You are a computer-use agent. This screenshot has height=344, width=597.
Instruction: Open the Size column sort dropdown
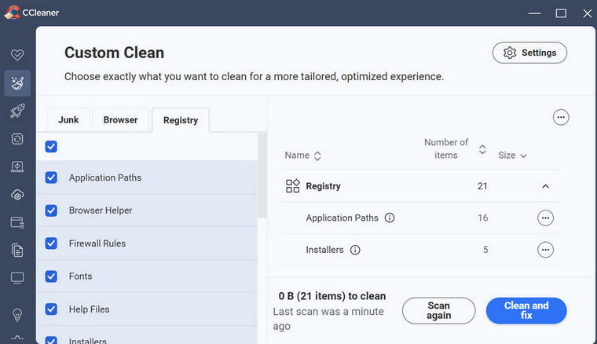click(512, 156)
